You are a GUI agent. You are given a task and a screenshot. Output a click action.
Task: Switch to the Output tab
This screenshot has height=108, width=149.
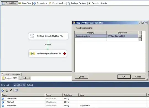coord(30,85)
